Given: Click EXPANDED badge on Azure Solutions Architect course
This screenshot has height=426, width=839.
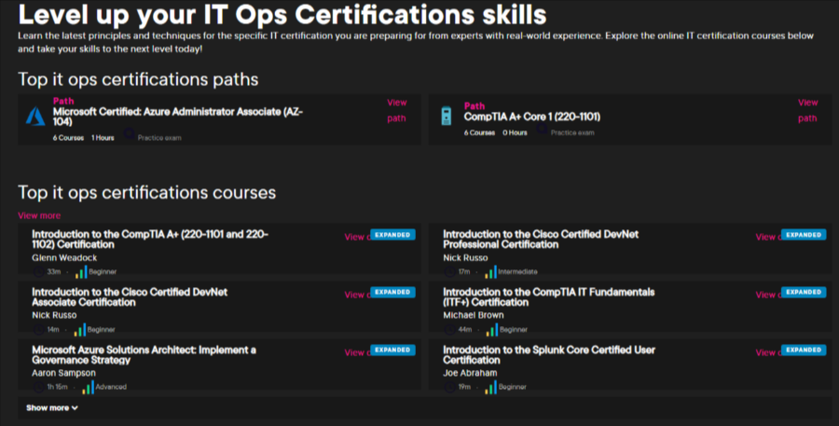Looking at the screenshot, I should 392,350.
